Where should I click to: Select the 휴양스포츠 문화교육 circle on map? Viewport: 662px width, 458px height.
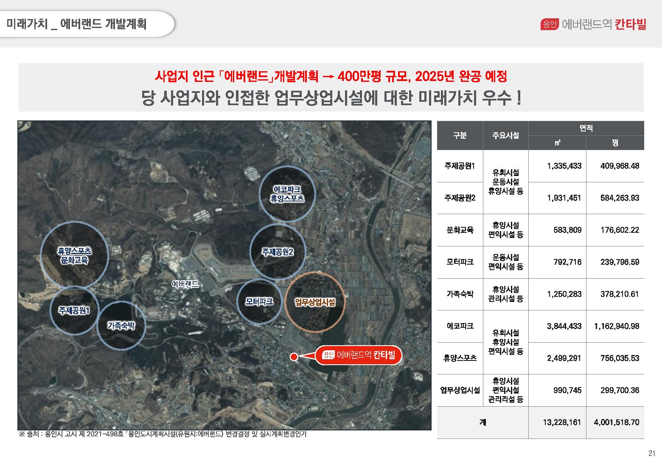[74, 255]
